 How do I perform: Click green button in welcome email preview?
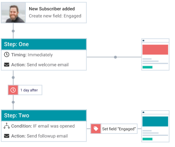pyautogui.click(x=147, y=67)
